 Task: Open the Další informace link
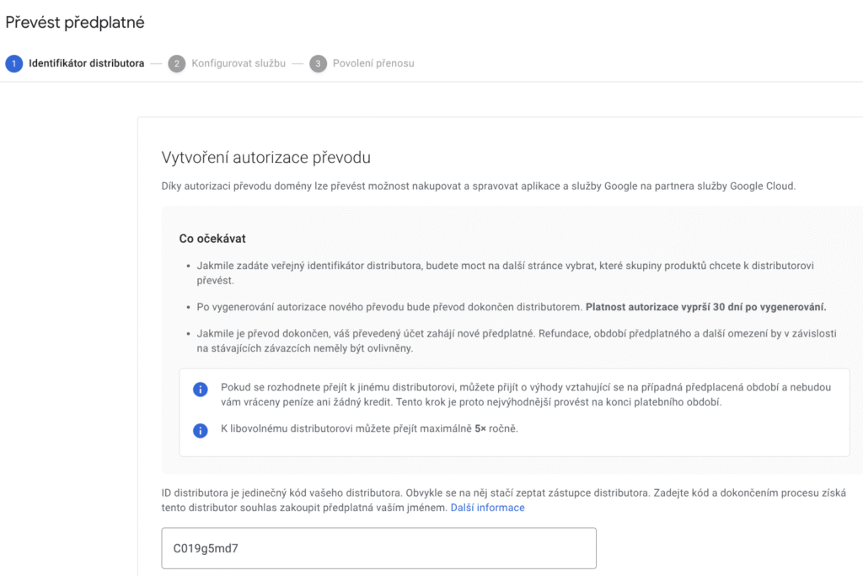(487, 508)
